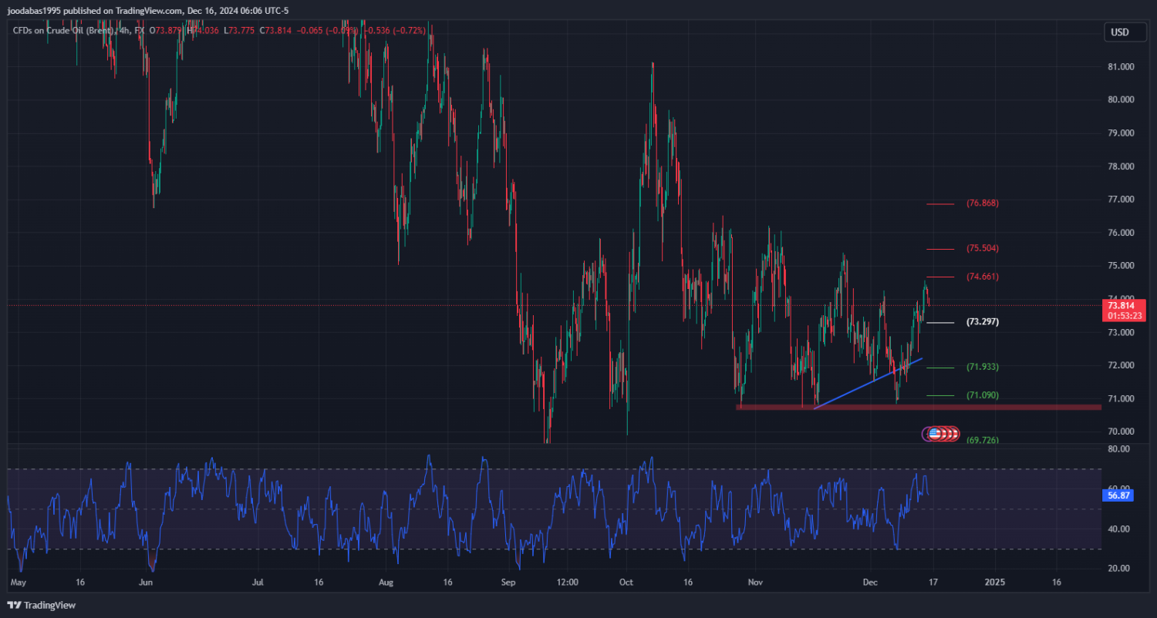
Task: Click the 01:53:23 bar countdown timer
Action: (1125, 316)
